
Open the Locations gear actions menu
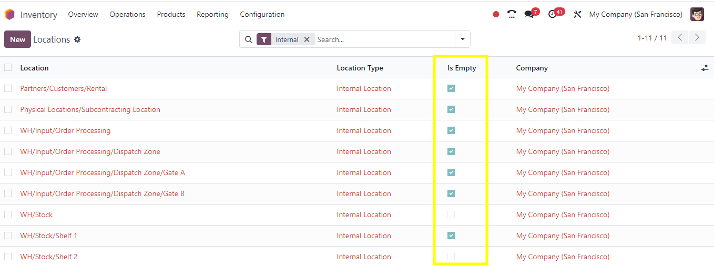pos(77,39)
